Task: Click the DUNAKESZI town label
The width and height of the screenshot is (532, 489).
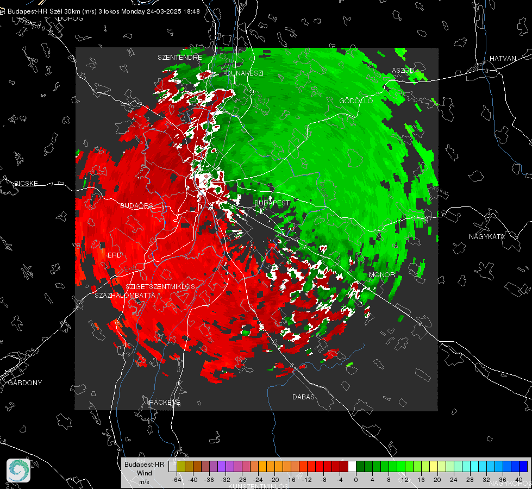Action: (x=245, y=73)
